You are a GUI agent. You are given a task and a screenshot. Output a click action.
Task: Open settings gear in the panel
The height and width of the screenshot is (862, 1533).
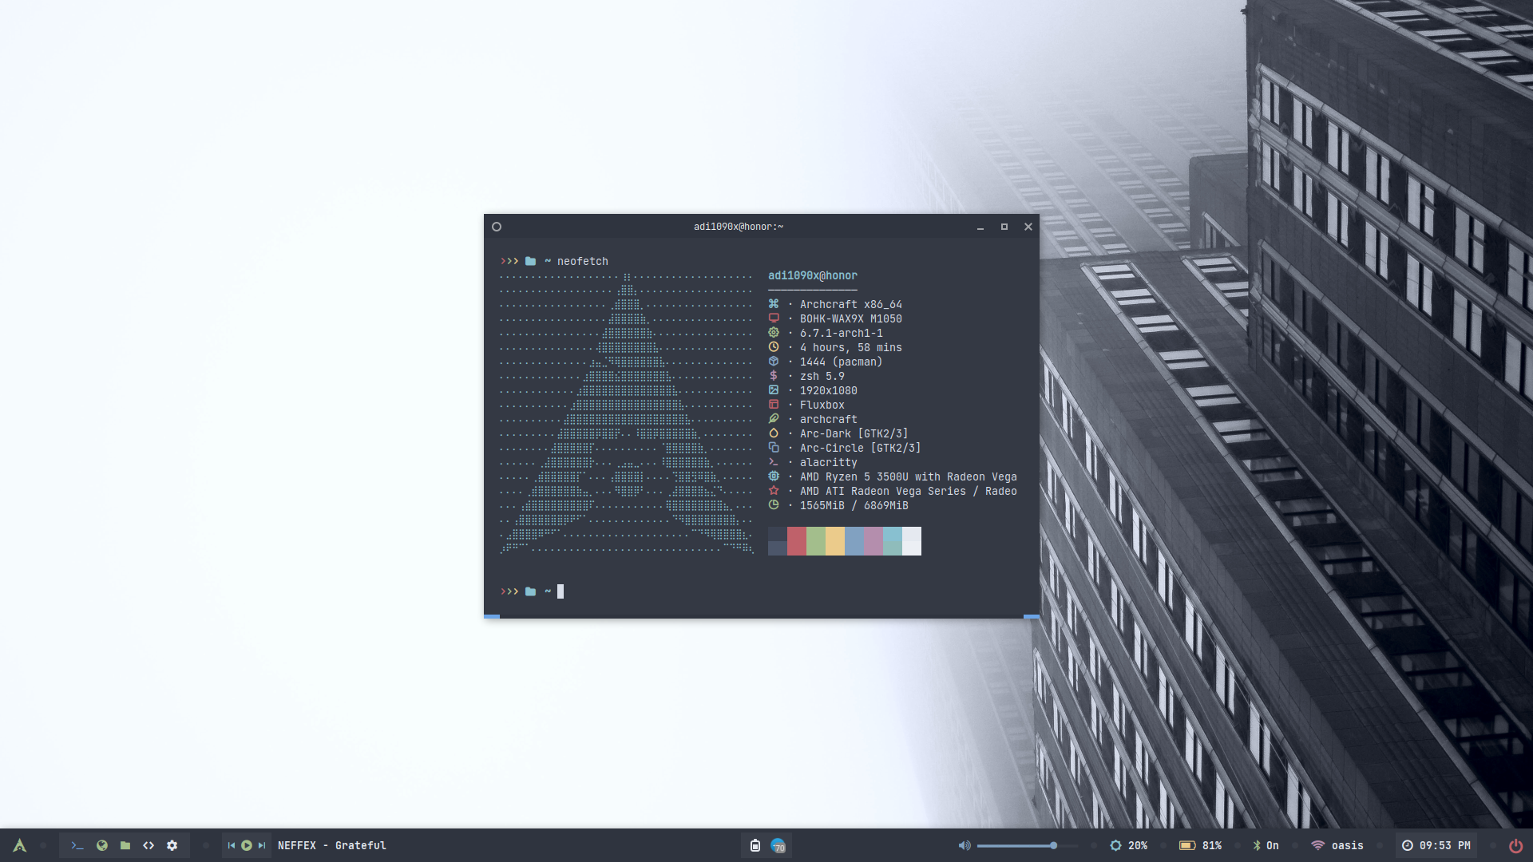(x=172, y=845)
